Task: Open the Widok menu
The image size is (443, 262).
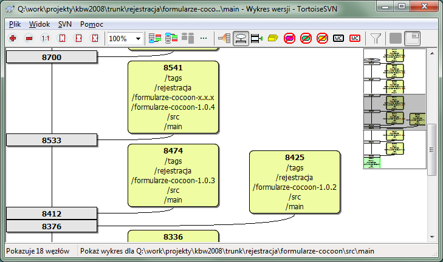Action: (x=39, y=24)
